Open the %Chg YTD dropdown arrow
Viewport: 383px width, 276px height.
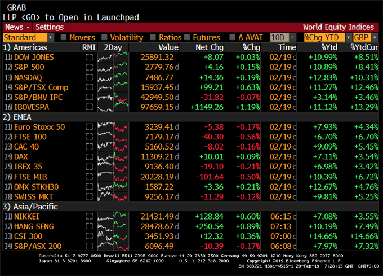[x=349, y=37]
